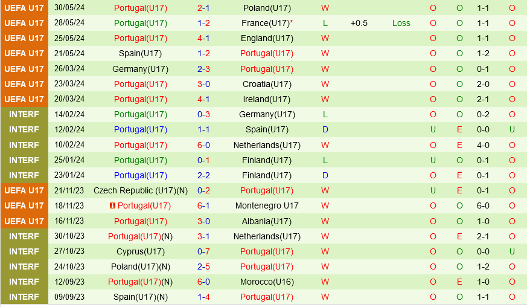Image resolution: width=527 pixels, height=307 pixels.
Task: Click red card icon beside Portugal(U17) vs Montenegro
Action: [113, 205]
